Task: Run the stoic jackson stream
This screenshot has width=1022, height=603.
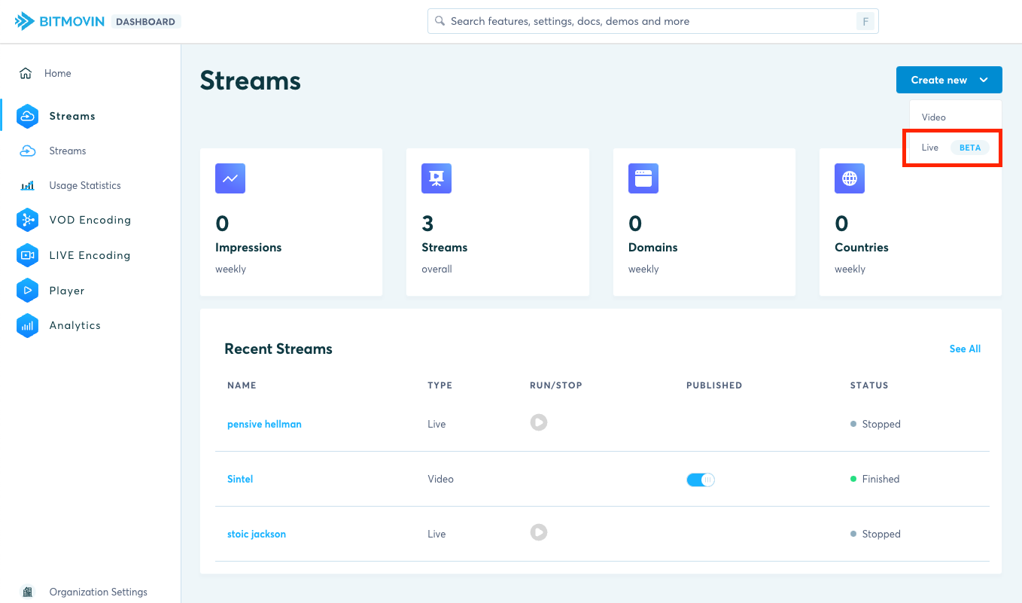Action: pos(538,532)
